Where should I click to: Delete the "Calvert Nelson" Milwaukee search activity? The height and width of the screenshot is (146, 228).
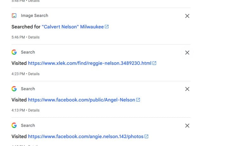click(x=187, y=16)
